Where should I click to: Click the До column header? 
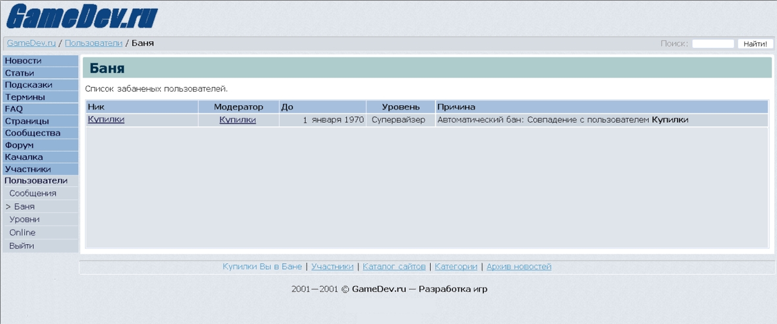coord(323,107)
